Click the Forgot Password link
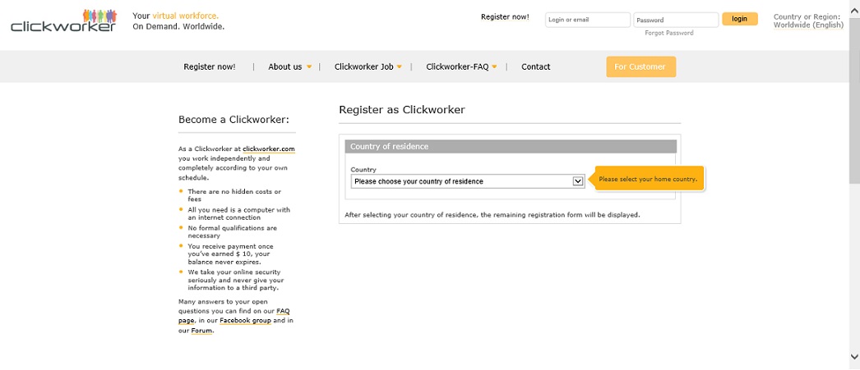Screen dimensions: 860x370 pyautogui.click(x=668, y=33)
